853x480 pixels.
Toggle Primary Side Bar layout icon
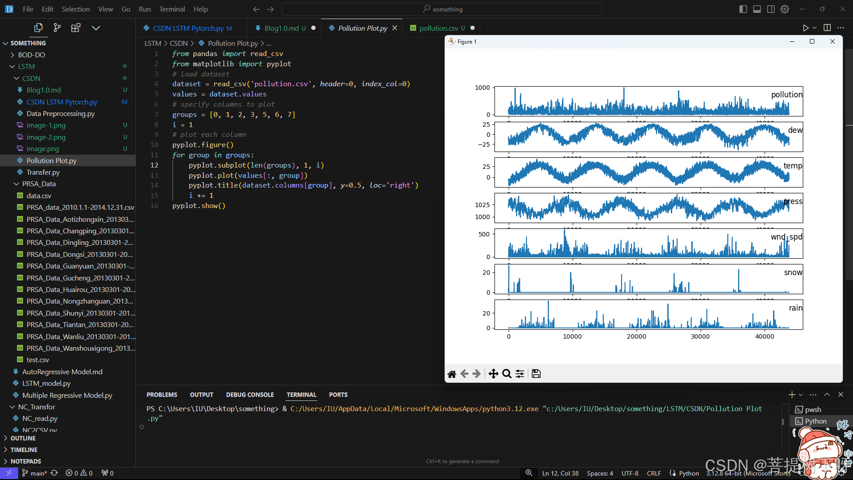click(743, 9)
